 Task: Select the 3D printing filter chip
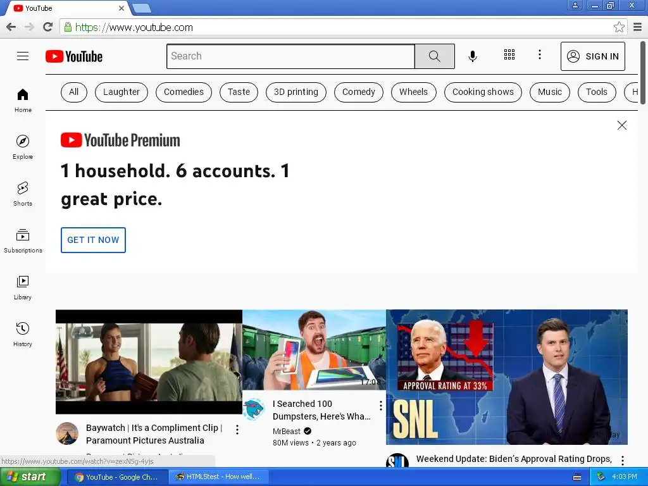296,92
